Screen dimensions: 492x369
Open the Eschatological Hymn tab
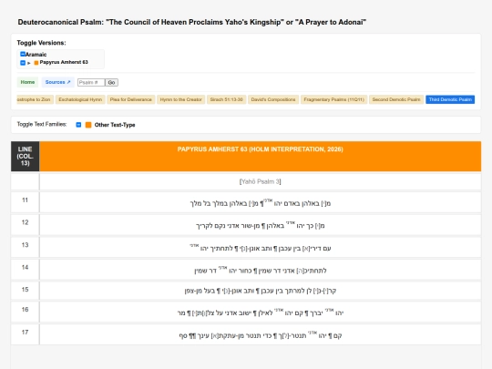coord(80,99)
